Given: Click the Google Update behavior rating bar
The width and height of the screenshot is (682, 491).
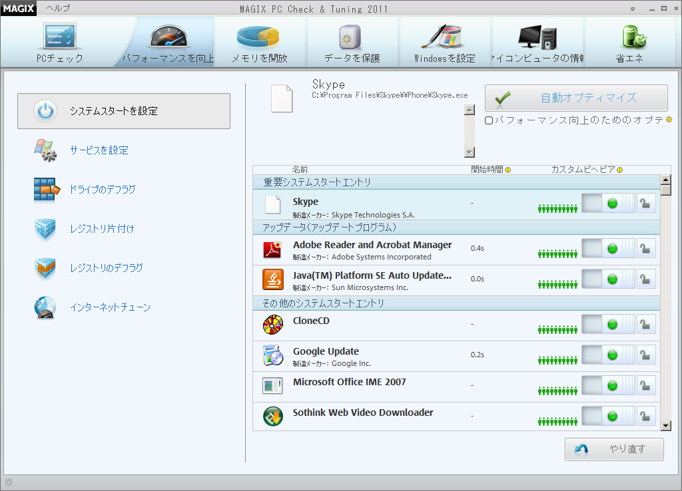Looking at the screenshot, I should pos(557,360).
